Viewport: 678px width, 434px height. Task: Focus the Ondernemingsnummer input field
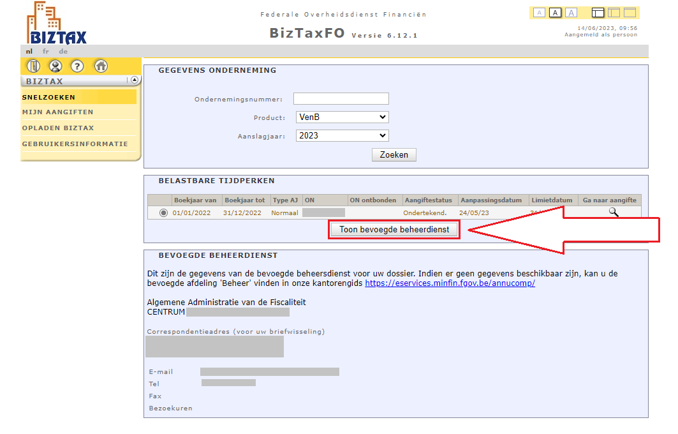coord(341,99)
